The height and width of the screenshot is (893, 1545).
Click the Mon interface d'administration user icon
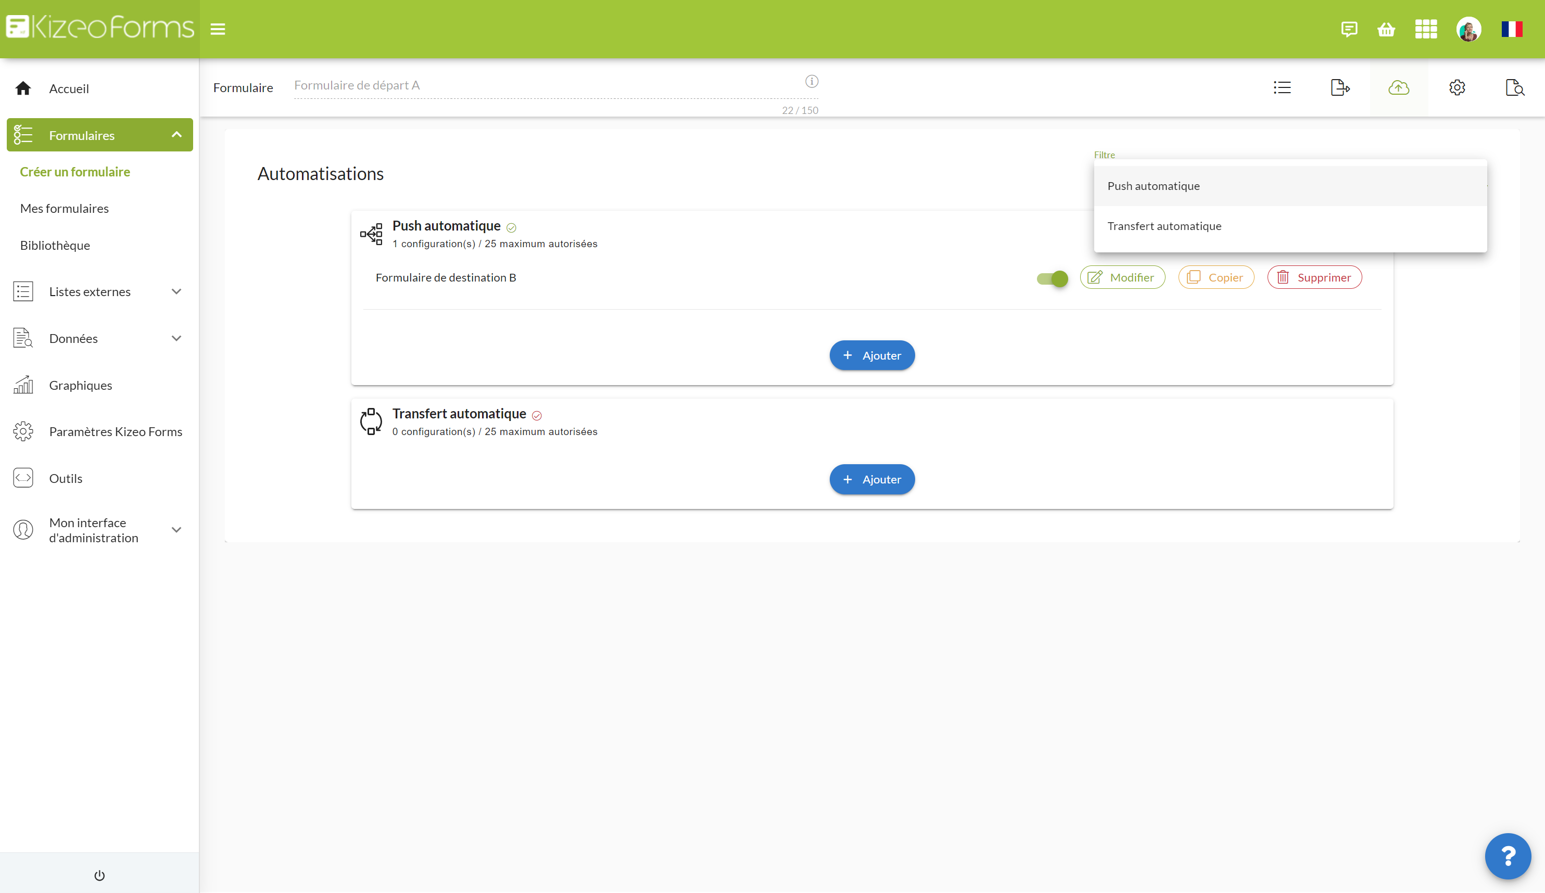23,530
